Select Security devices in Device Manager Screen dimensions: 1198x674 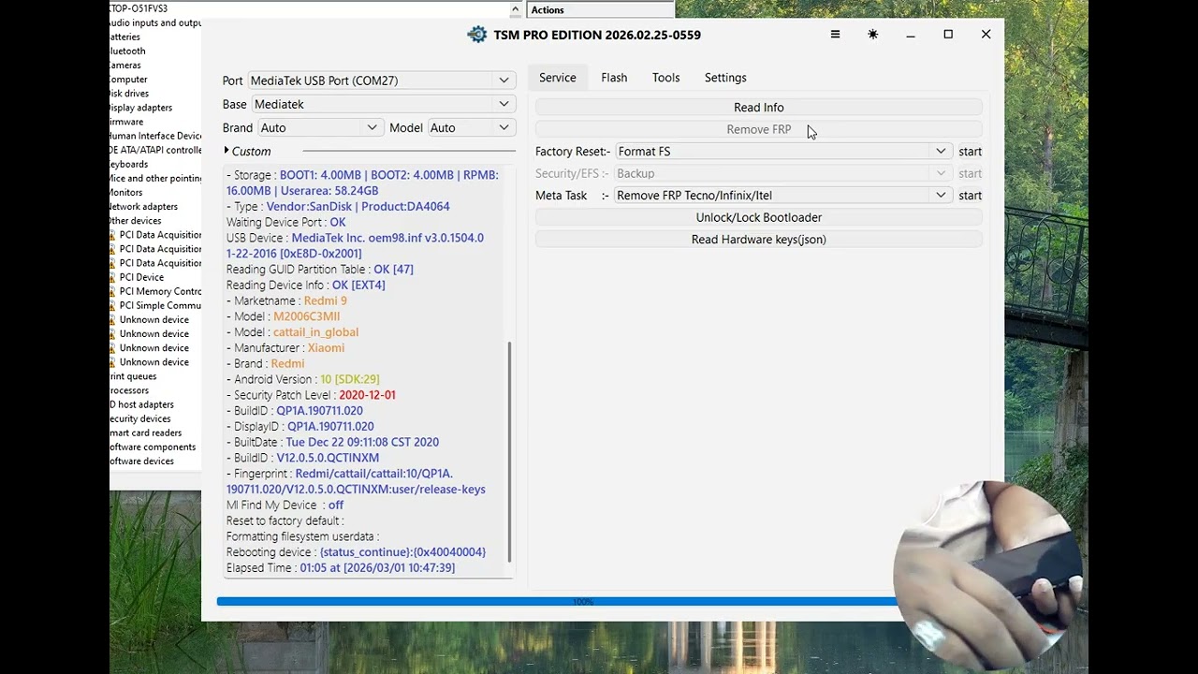(140, 418)
